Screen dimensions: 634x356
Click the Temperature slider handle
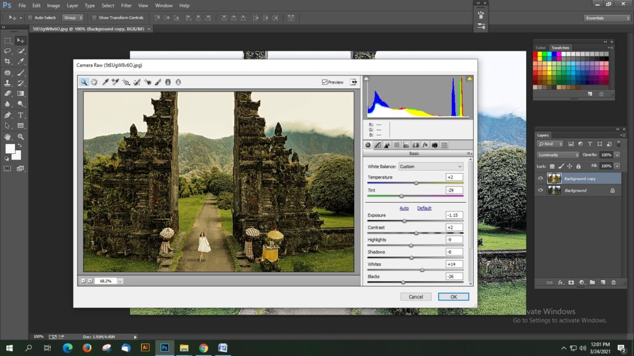point(416,183)
